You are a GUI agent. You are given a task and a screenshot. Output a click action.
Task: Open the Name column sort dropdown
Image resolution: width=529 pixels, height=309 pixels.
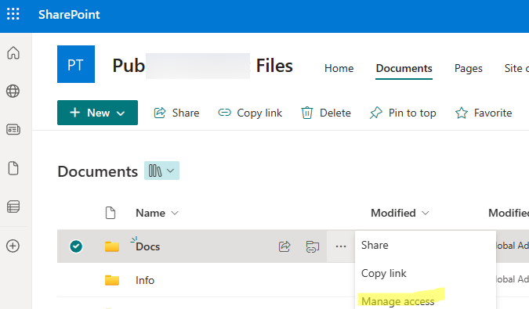(157, 213)
